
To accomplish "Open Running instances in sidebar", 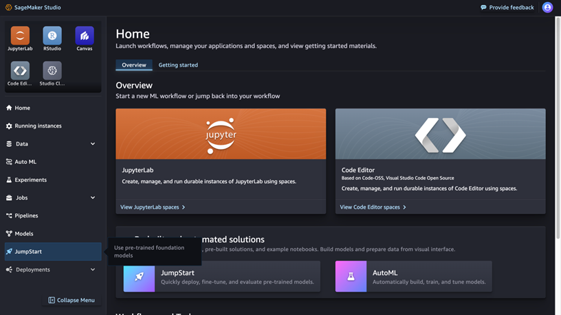I will click(53, 126).
